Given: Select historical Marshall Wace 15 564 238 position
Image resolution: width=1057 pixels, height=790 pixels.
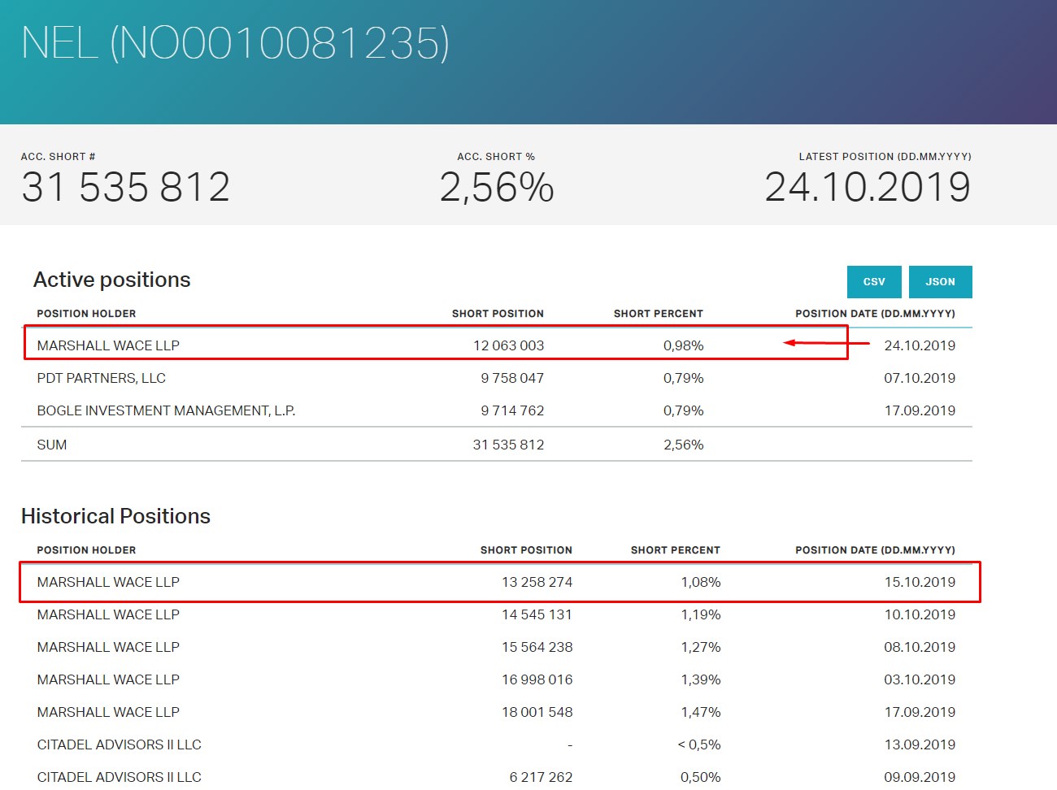Looking at the screenshot, I should click(x=537, y=647).
